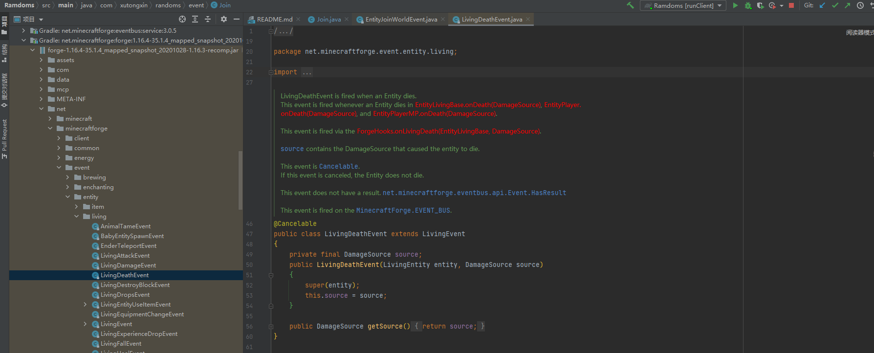The image size is (874, 353).
Task: Update project with blue Git arrow
Action: tap(822, 5)
